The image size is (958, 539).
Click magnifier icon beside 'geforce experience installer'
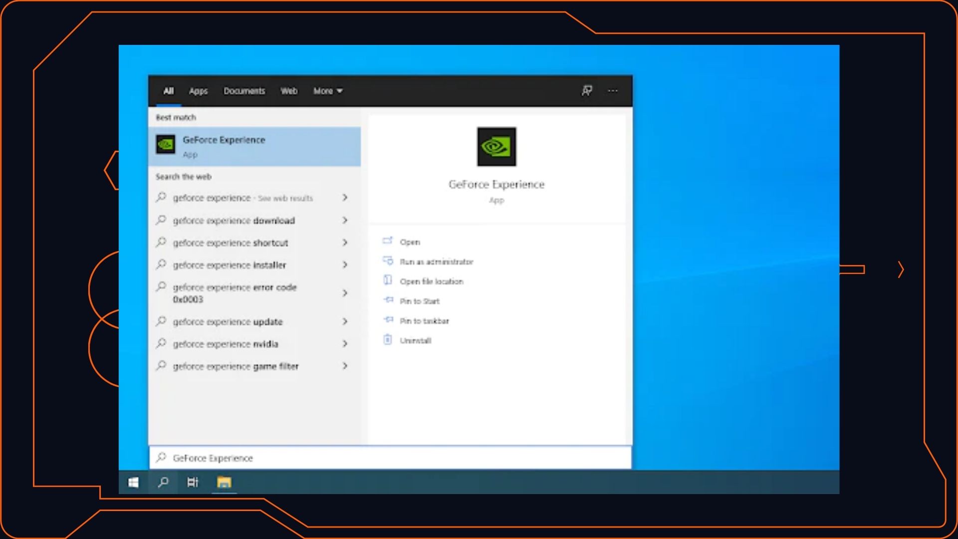pyautogui.click(x=161, y=264)
